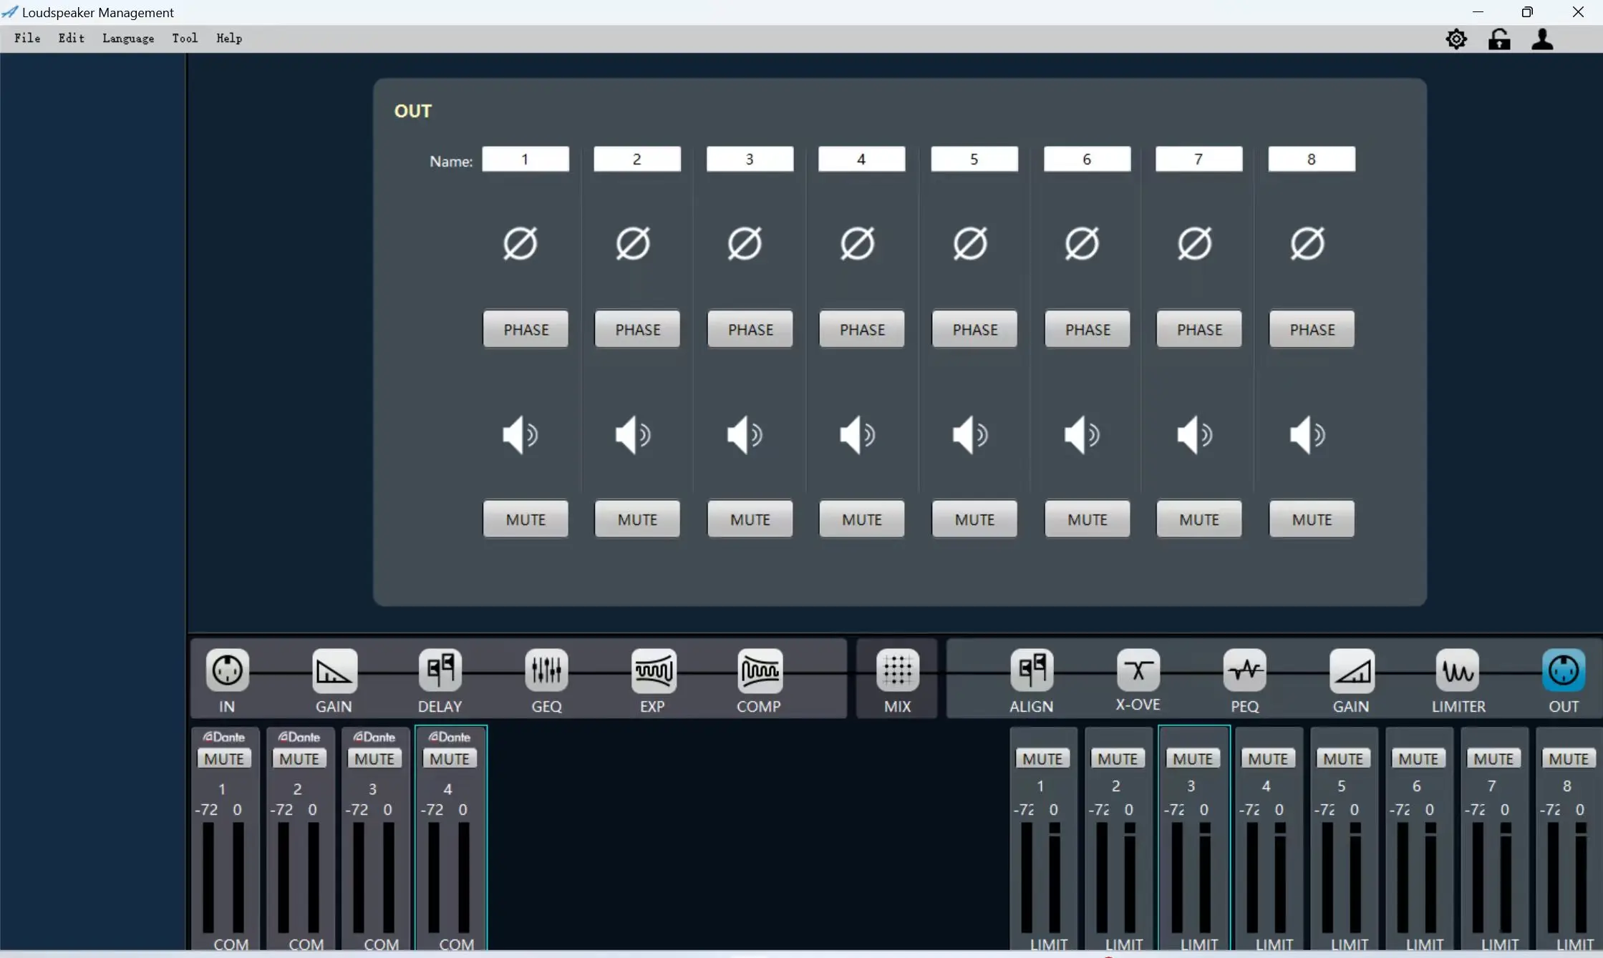Open the DELAY module icon
Screen dimensions: 1603x958
click(x=440, y=670)
